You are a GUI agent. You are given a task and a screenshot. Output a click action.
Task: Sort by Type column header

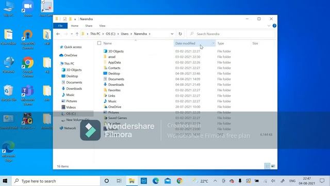pos(221,43)
